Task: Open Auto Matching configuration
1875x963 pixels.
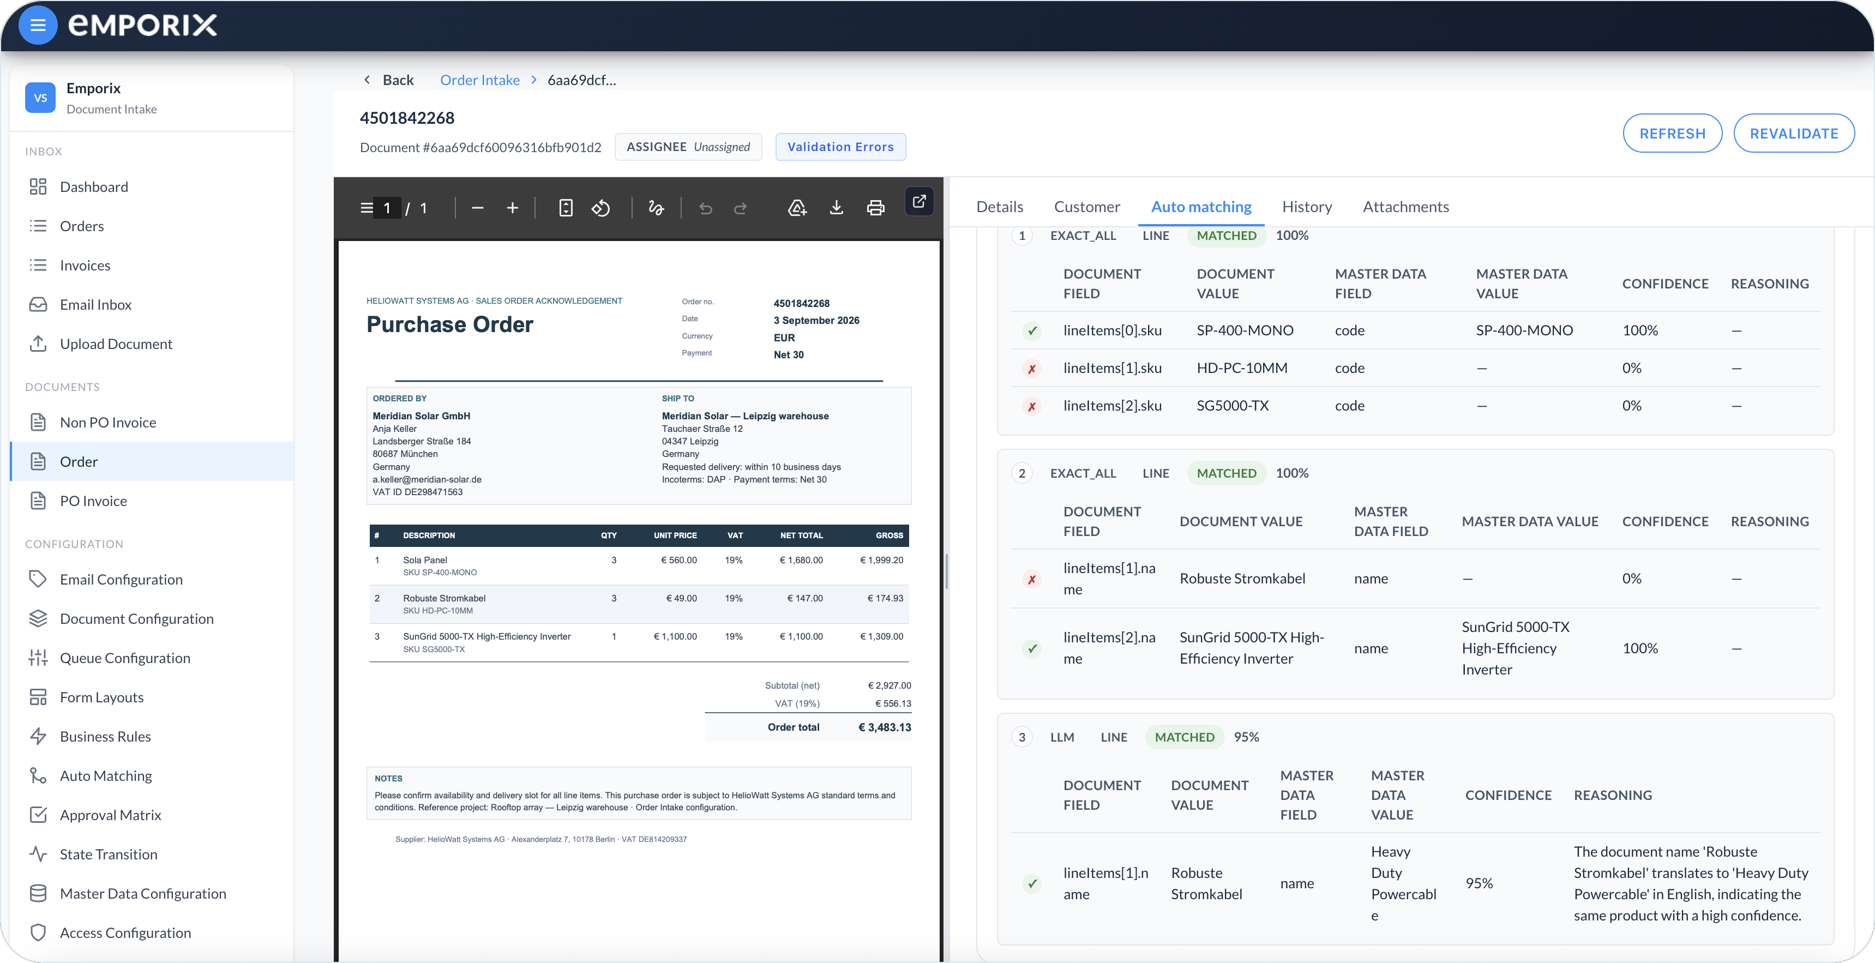Action: pyautogui.click(x=152, y=776)
